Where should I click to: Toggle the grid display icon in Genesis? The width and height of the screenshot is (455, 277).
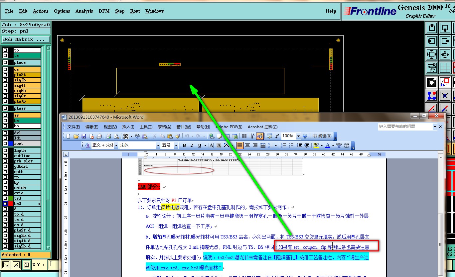[x=445, y=68]
